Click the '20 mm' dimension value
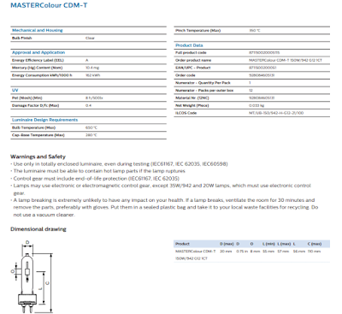 (226, 252)
